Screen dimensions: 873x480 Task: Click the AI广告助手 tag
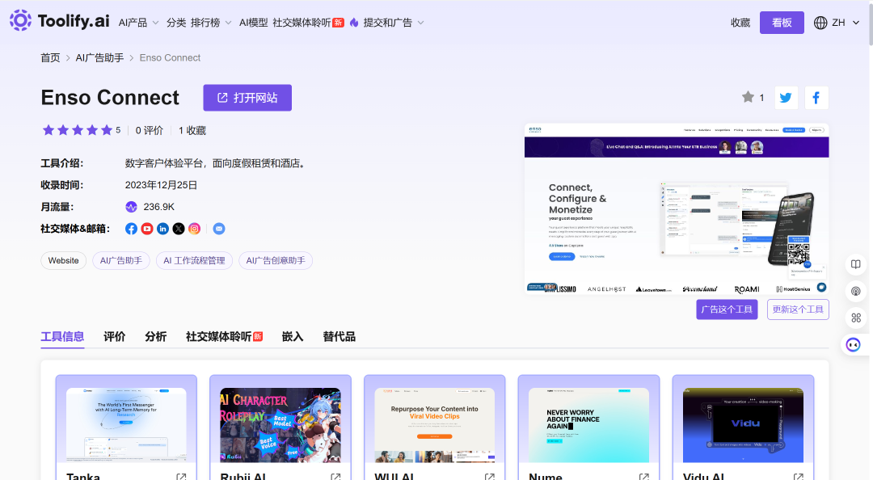click(120, 260)
